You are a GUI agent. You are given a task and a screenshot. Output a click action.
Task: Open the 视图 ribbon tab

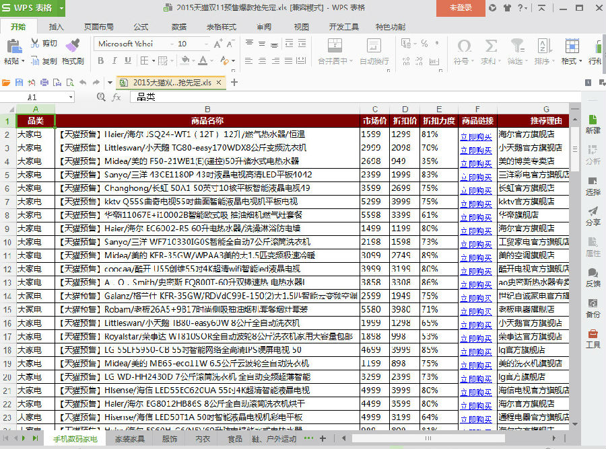(302, 27)
